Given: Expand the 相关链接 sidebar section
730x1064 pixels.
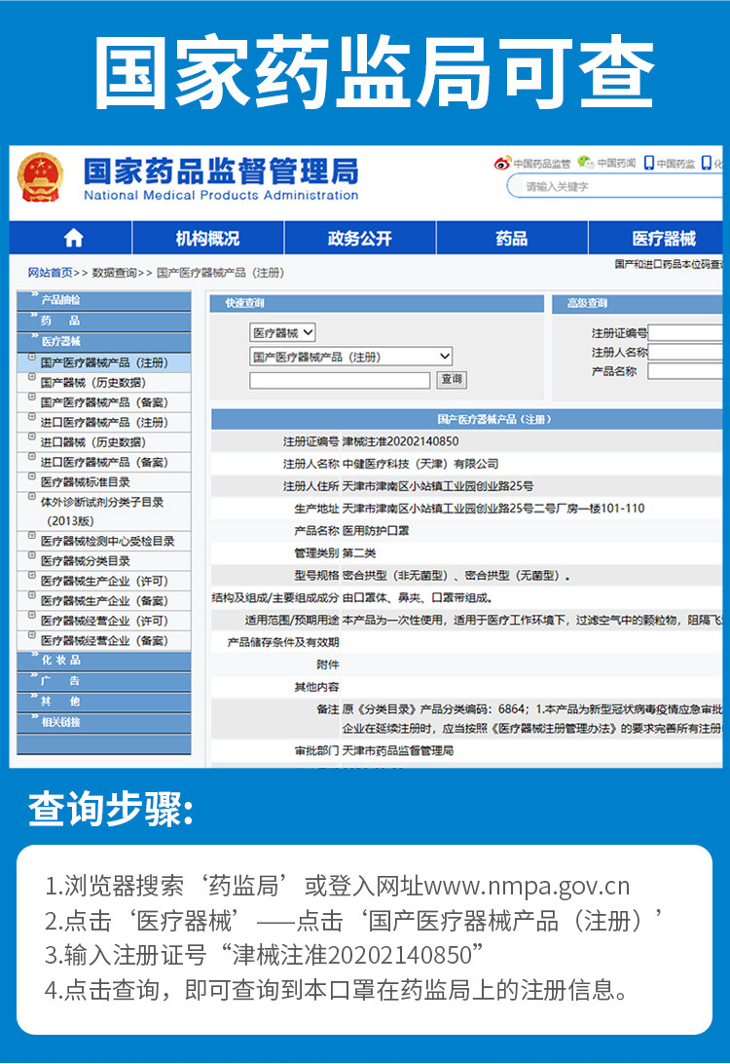Looking at the screenshot, I should 104,722.
